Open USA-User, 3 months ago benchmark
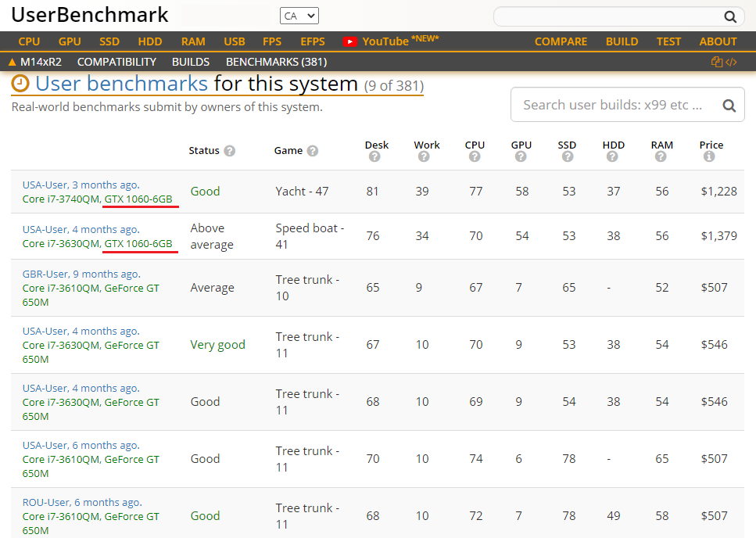The height and width of the screenshot is (538, 756). [x=81, y=185]
